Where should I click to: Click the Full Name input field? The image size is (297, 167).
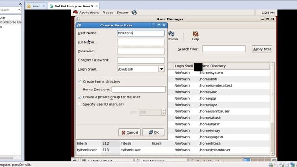[x=141, y=42]
